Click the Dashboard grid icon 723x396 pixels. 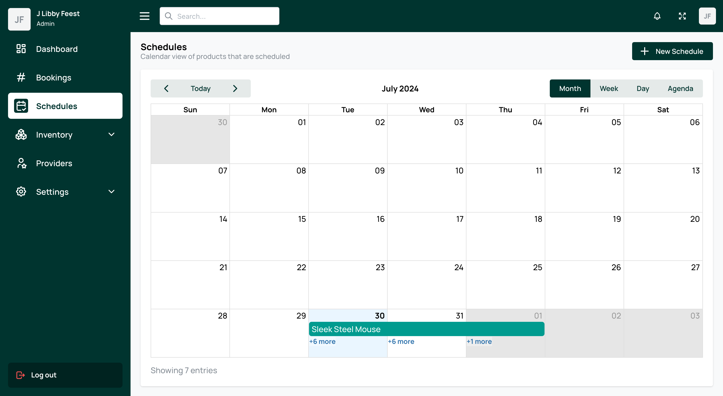[x=21, y=49]
